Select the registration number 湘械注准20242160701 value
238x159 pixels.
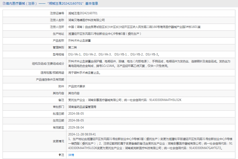[83, 13]
